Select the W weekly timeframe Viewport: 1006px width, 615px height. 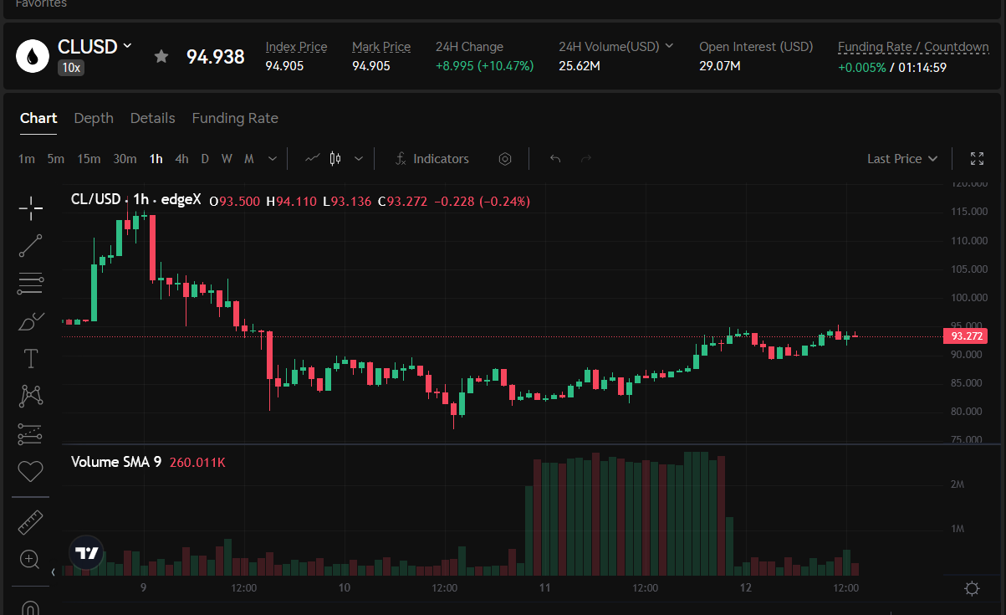pos(227,159)
